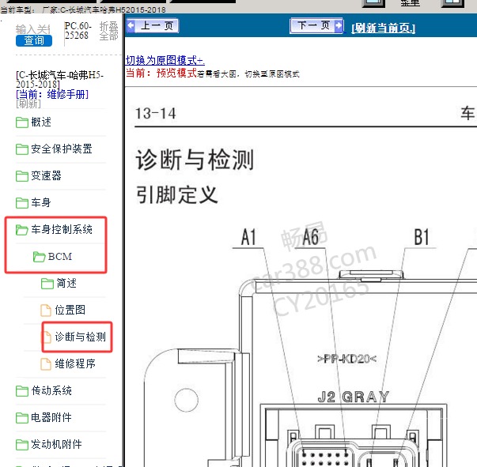Click the 诊断与检测 page heading
477x467 pixels.
pos(195,159)
